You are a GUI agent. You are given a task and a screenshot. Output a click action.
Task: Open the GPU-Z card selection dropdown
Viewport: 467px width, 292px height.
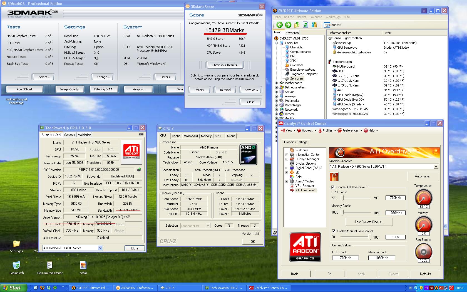click(x=100, y=248)
